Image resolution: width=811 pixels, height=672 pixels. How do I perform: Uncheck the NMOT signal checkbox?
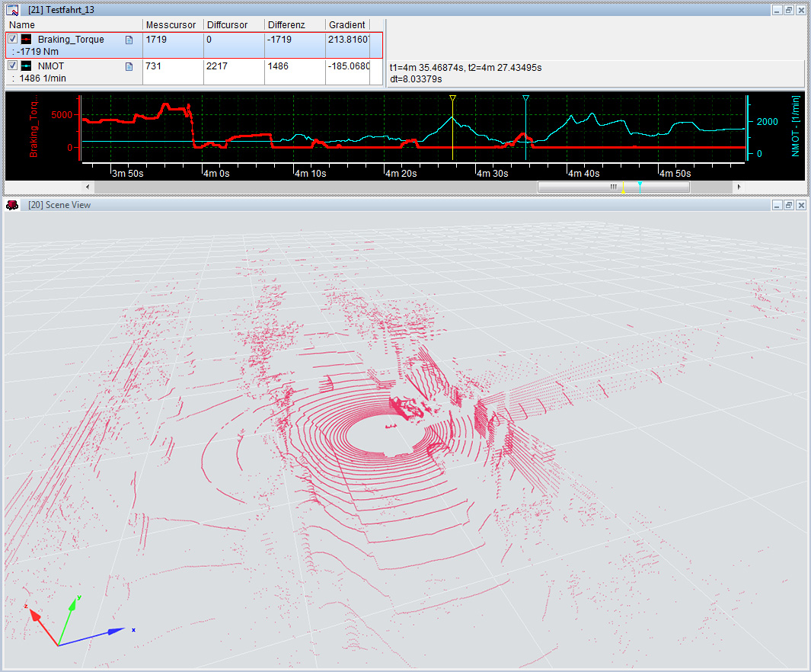[x=13, y=66]
